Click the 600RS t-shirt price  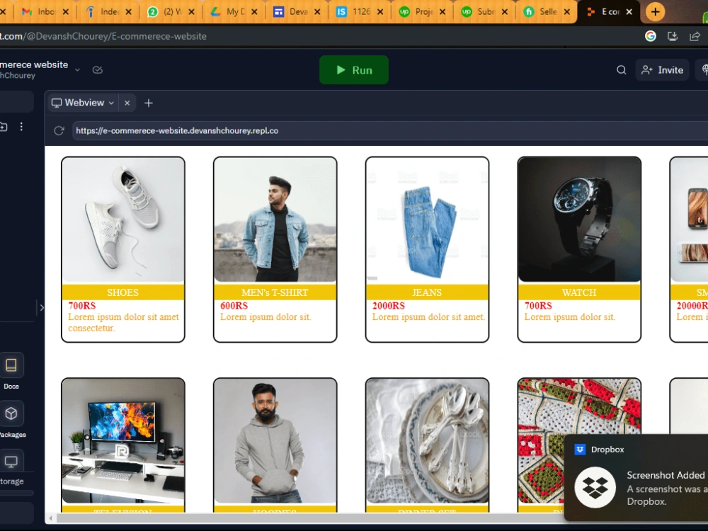(x=234, y=306)
